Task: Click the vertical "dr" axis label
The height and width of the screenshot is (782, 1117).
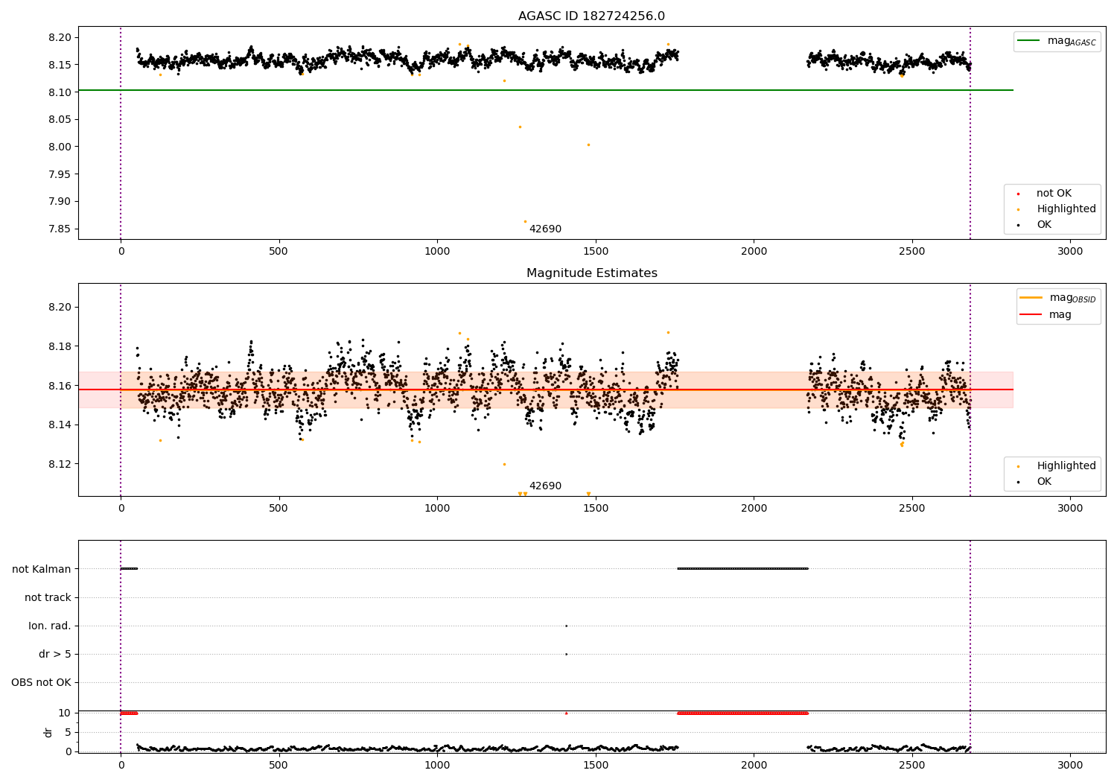Action: tap(48, 732)
